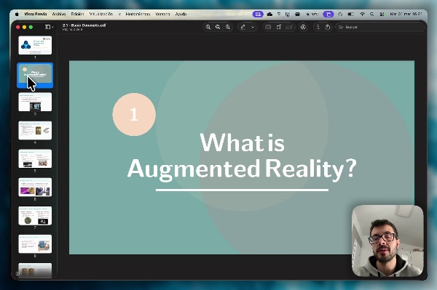Screen dimensions: 437x290
Task: Select page 5 thumbnail in sidebar
Action: pos(35,158)
